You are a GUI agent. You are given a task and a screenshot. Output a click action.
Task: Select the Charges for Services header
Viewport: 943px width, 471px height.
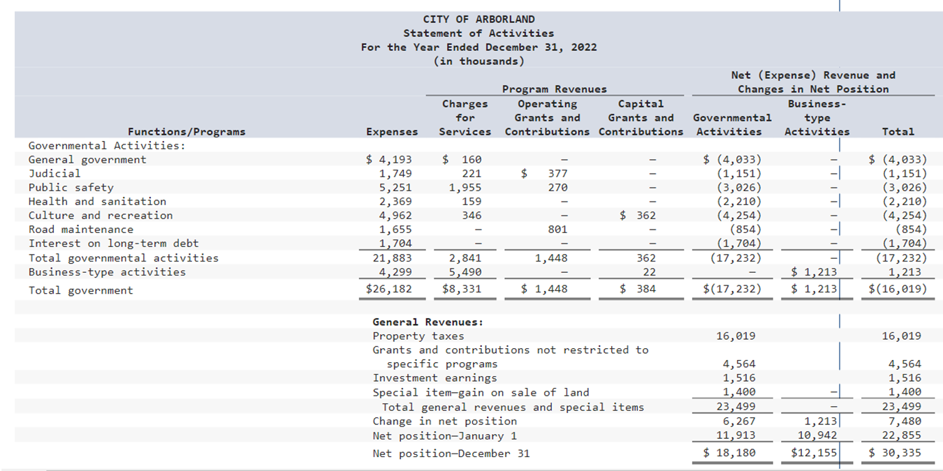465,117
